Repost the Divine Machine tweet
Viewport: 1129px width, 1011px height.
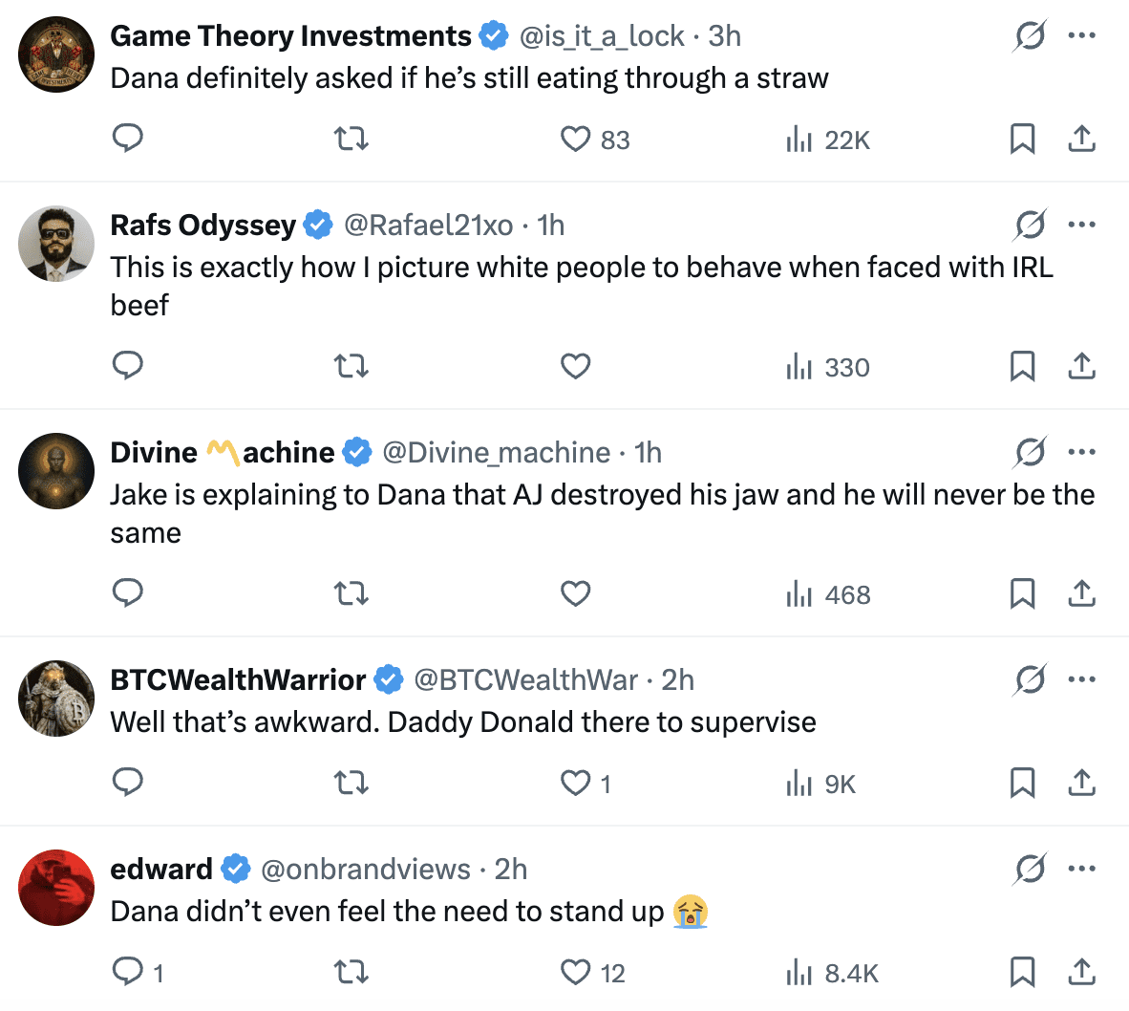[351, 594]
